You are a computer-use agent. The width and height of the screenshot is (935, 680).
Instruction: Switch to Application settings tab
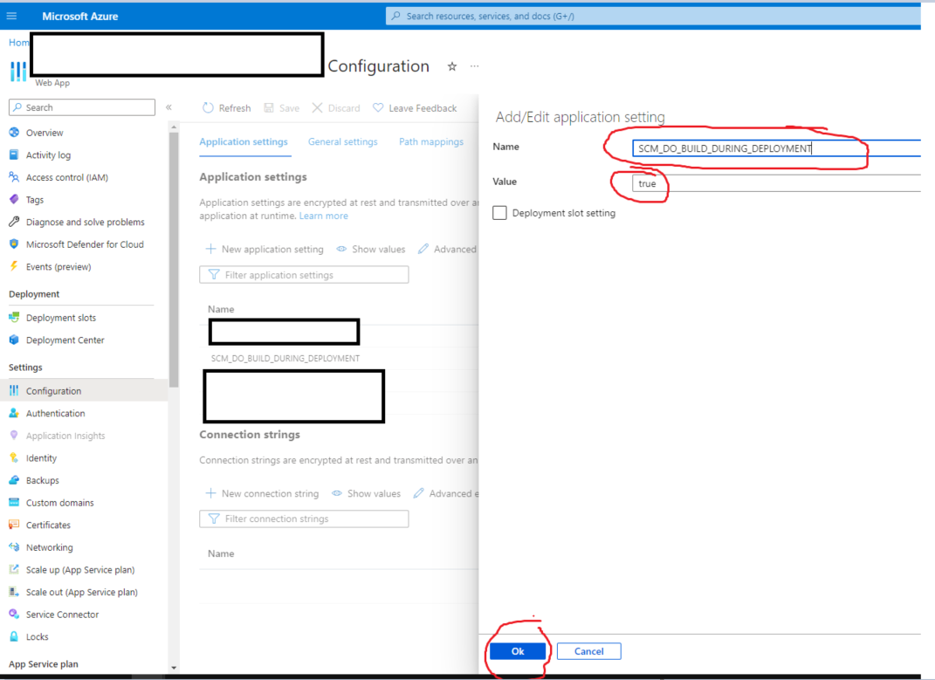(244, 142)
